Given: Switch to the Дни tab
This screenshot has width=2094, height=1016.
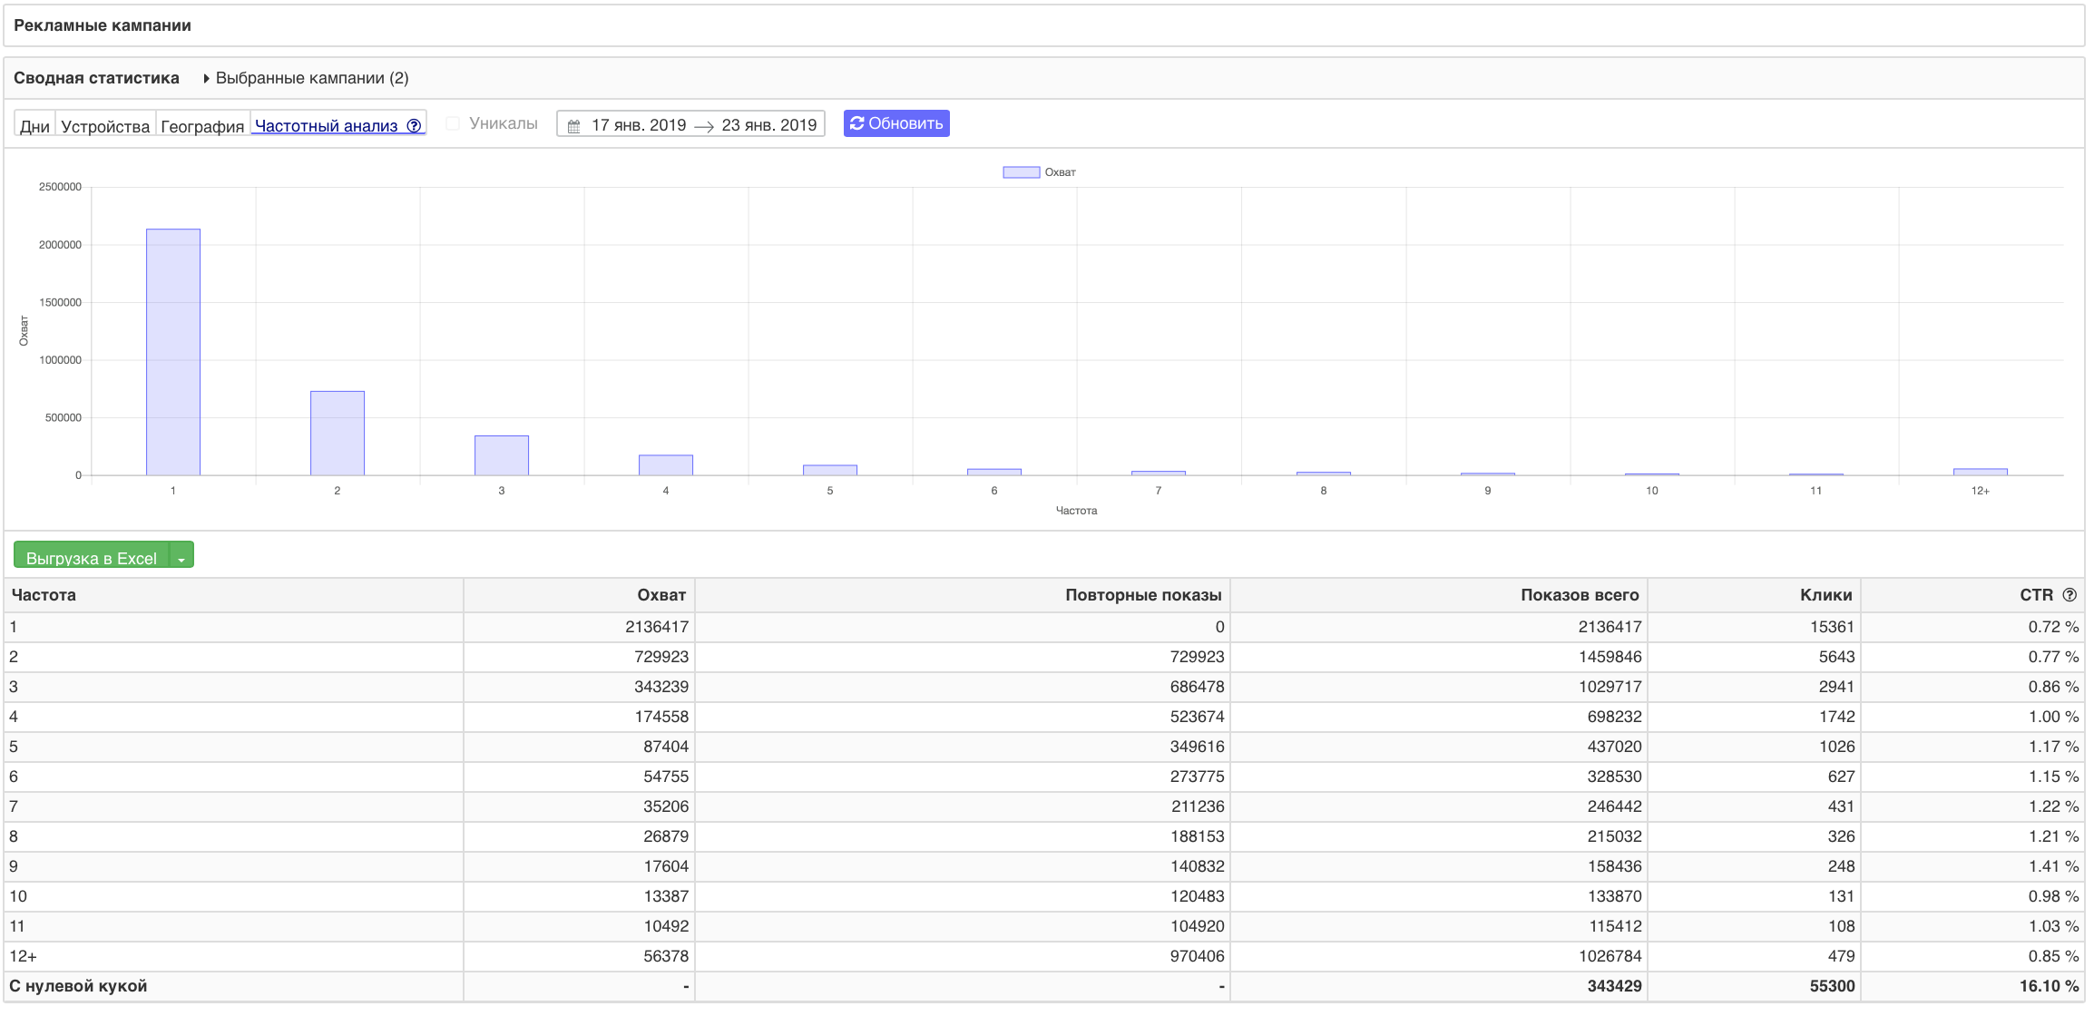Looking at the screenshot, I should [34, 126].
